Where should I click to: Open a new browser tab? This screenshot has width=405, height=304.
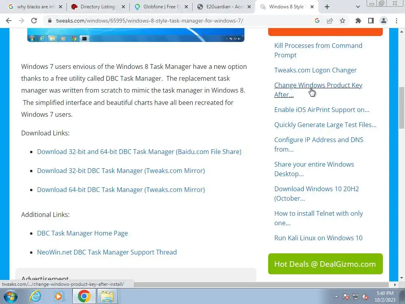[x=327, y=7]
